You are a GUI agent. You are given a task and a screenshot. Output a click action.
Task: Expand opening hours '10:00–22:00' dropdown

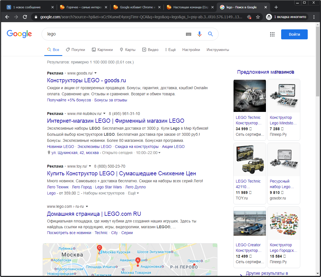pyautogui.click(x=159, y=153)
